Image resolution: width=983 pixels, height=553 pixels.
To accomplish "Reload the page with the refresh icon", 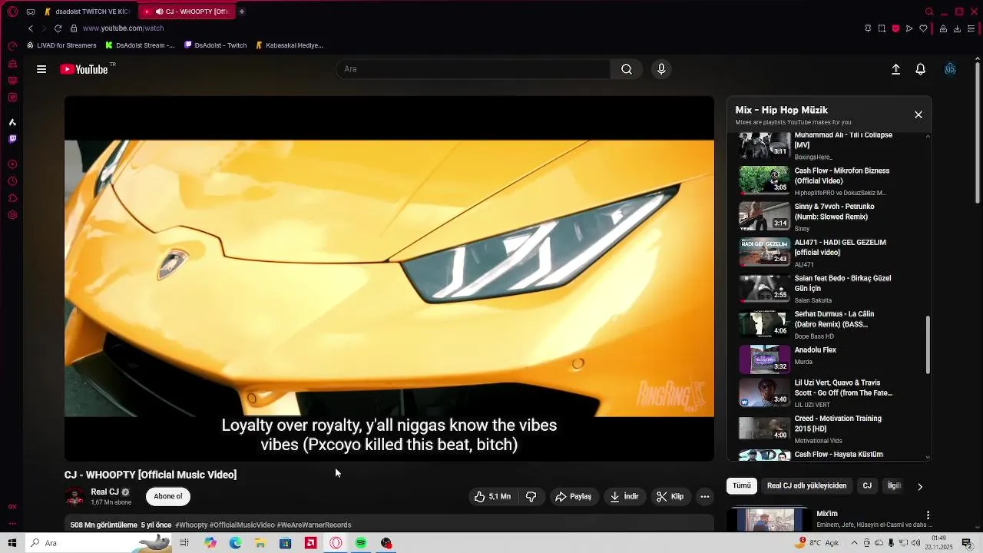I will [58, 28].
